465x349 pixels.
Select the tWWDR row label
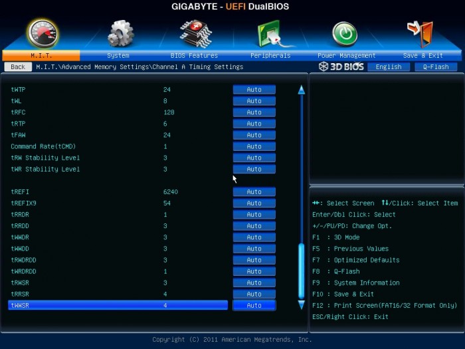[20, 237]
